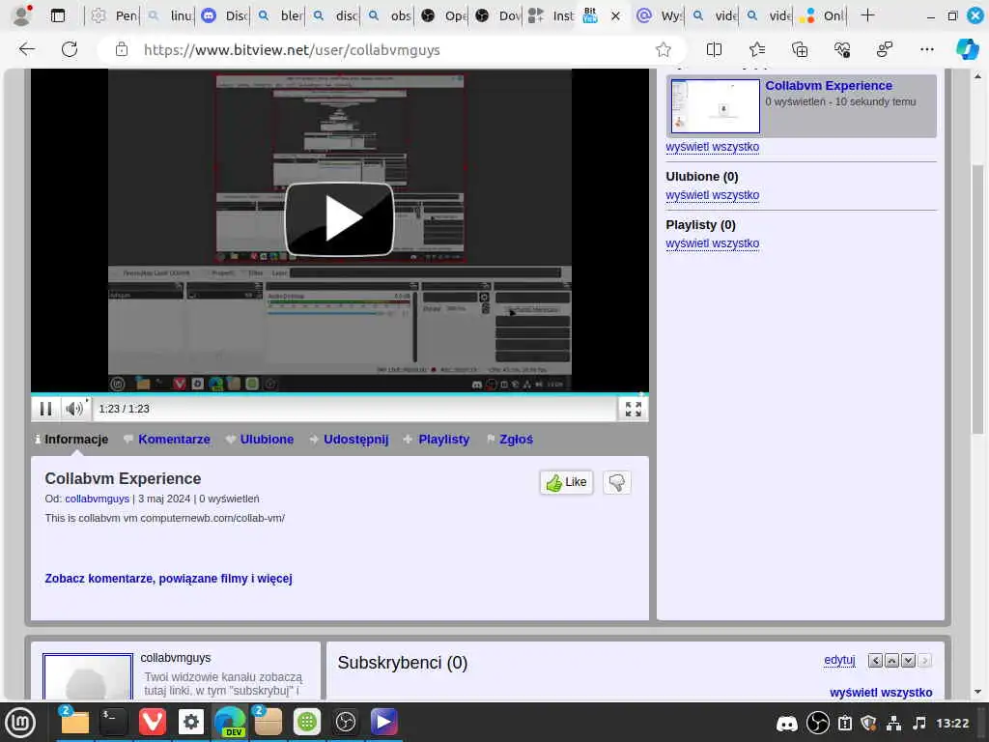This screenshot has width=989, height=742.
Task: Open the Copilot sidebar
Action: coord(967,49)
